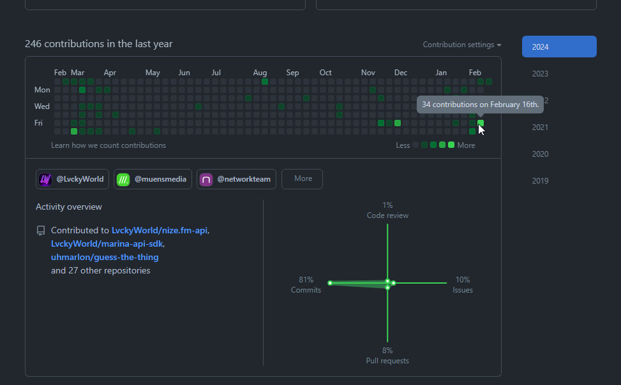Show contributions for year 2021
This screenshot has height=385, width=621.
coord(540,127)
